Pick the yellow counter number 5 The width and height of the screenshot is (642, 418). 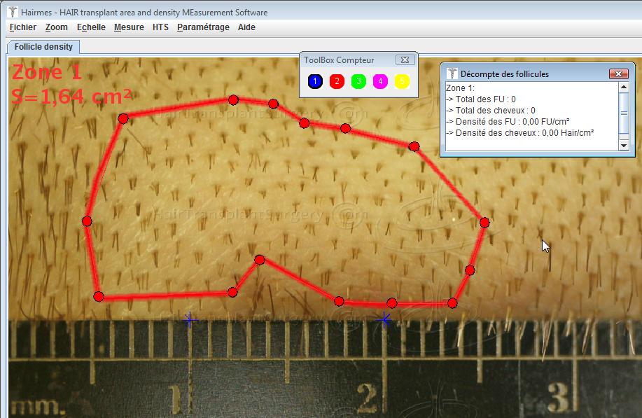tap(402, 81)
